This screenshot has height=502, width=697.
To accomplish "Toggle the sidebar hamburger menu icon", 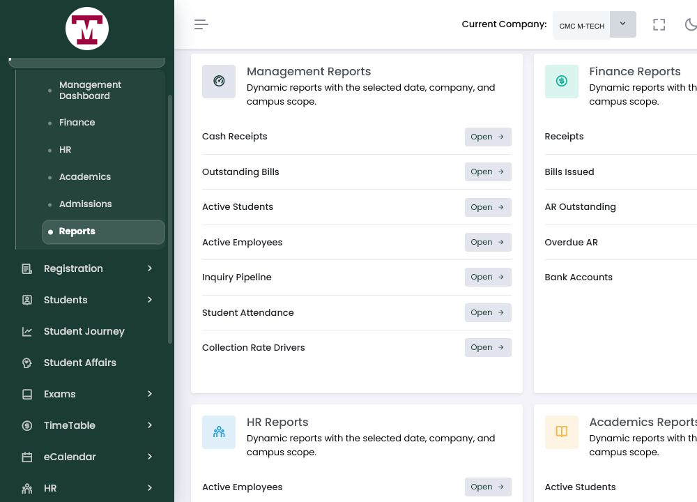I will (x=201, y=24).
